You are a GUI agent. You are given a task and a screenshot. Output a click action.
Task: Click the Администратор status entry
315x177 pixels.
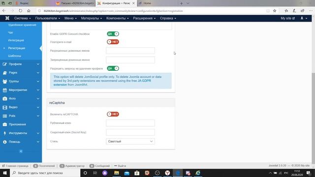point(72,166)
